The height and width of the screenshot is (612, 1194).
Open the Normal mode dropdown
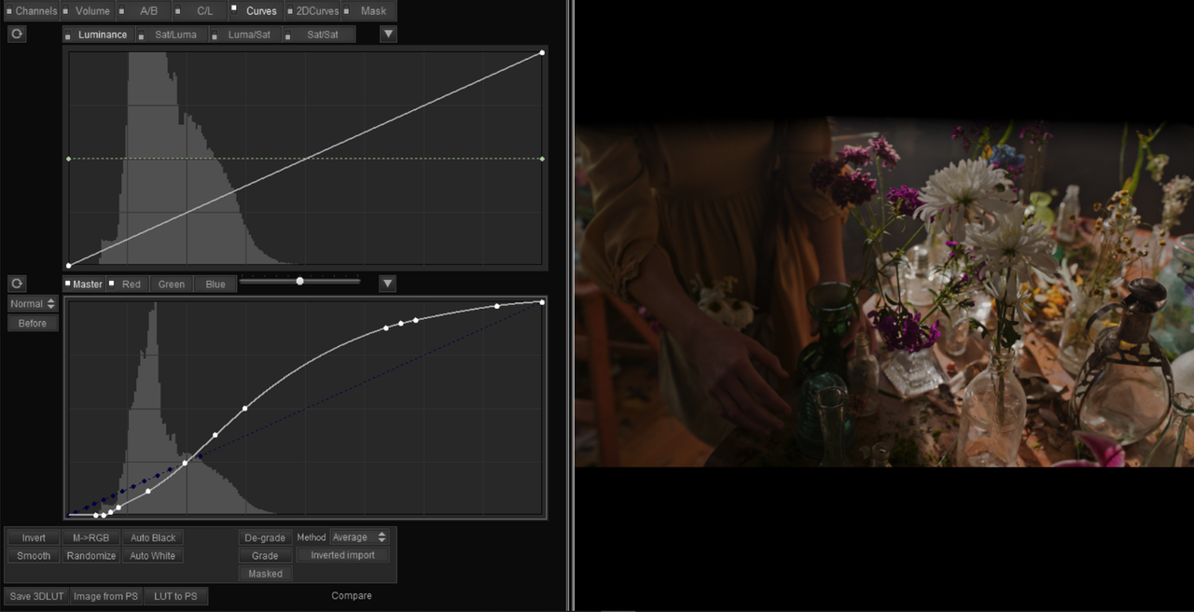point(33,304)
